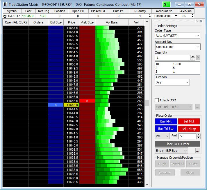207x190 pixels.
Task: Open the Duration Day dropdown
Action: pos(172,82)
